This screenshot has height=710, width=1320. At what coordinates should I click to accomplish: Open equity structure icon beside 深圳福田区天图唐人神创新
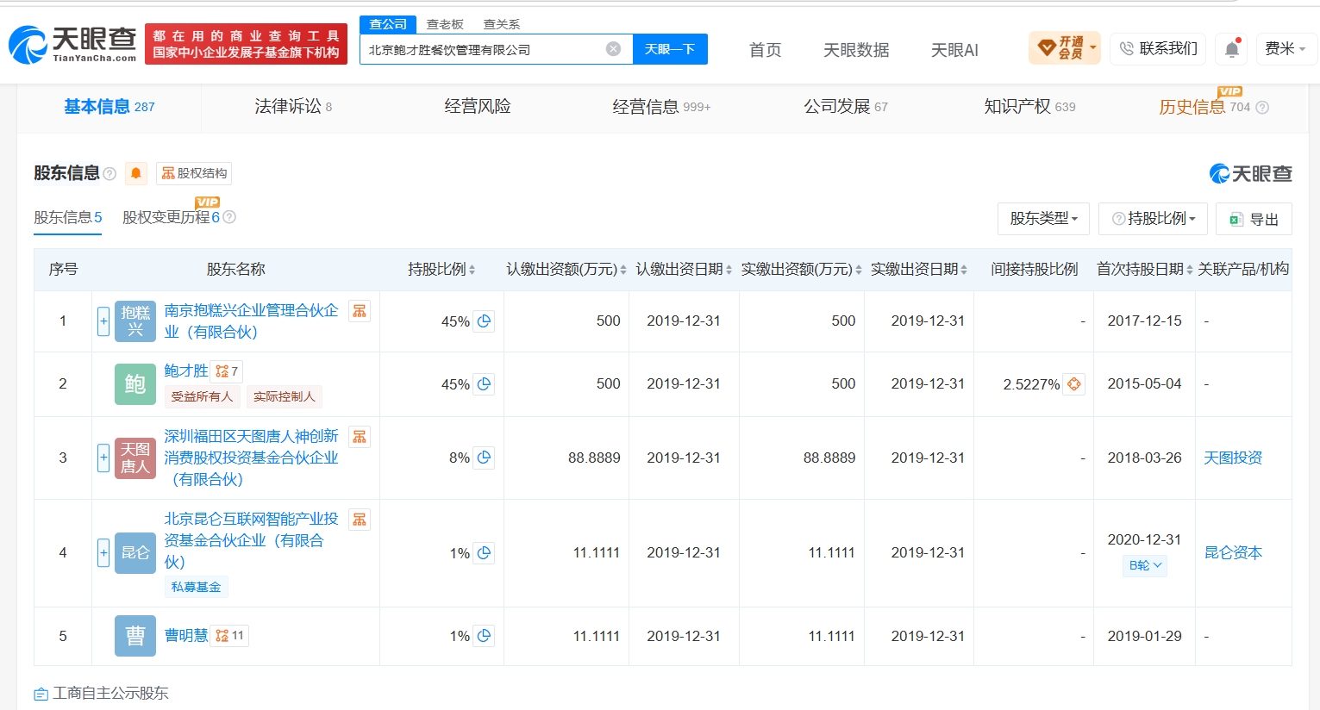(x=360, y=437)
